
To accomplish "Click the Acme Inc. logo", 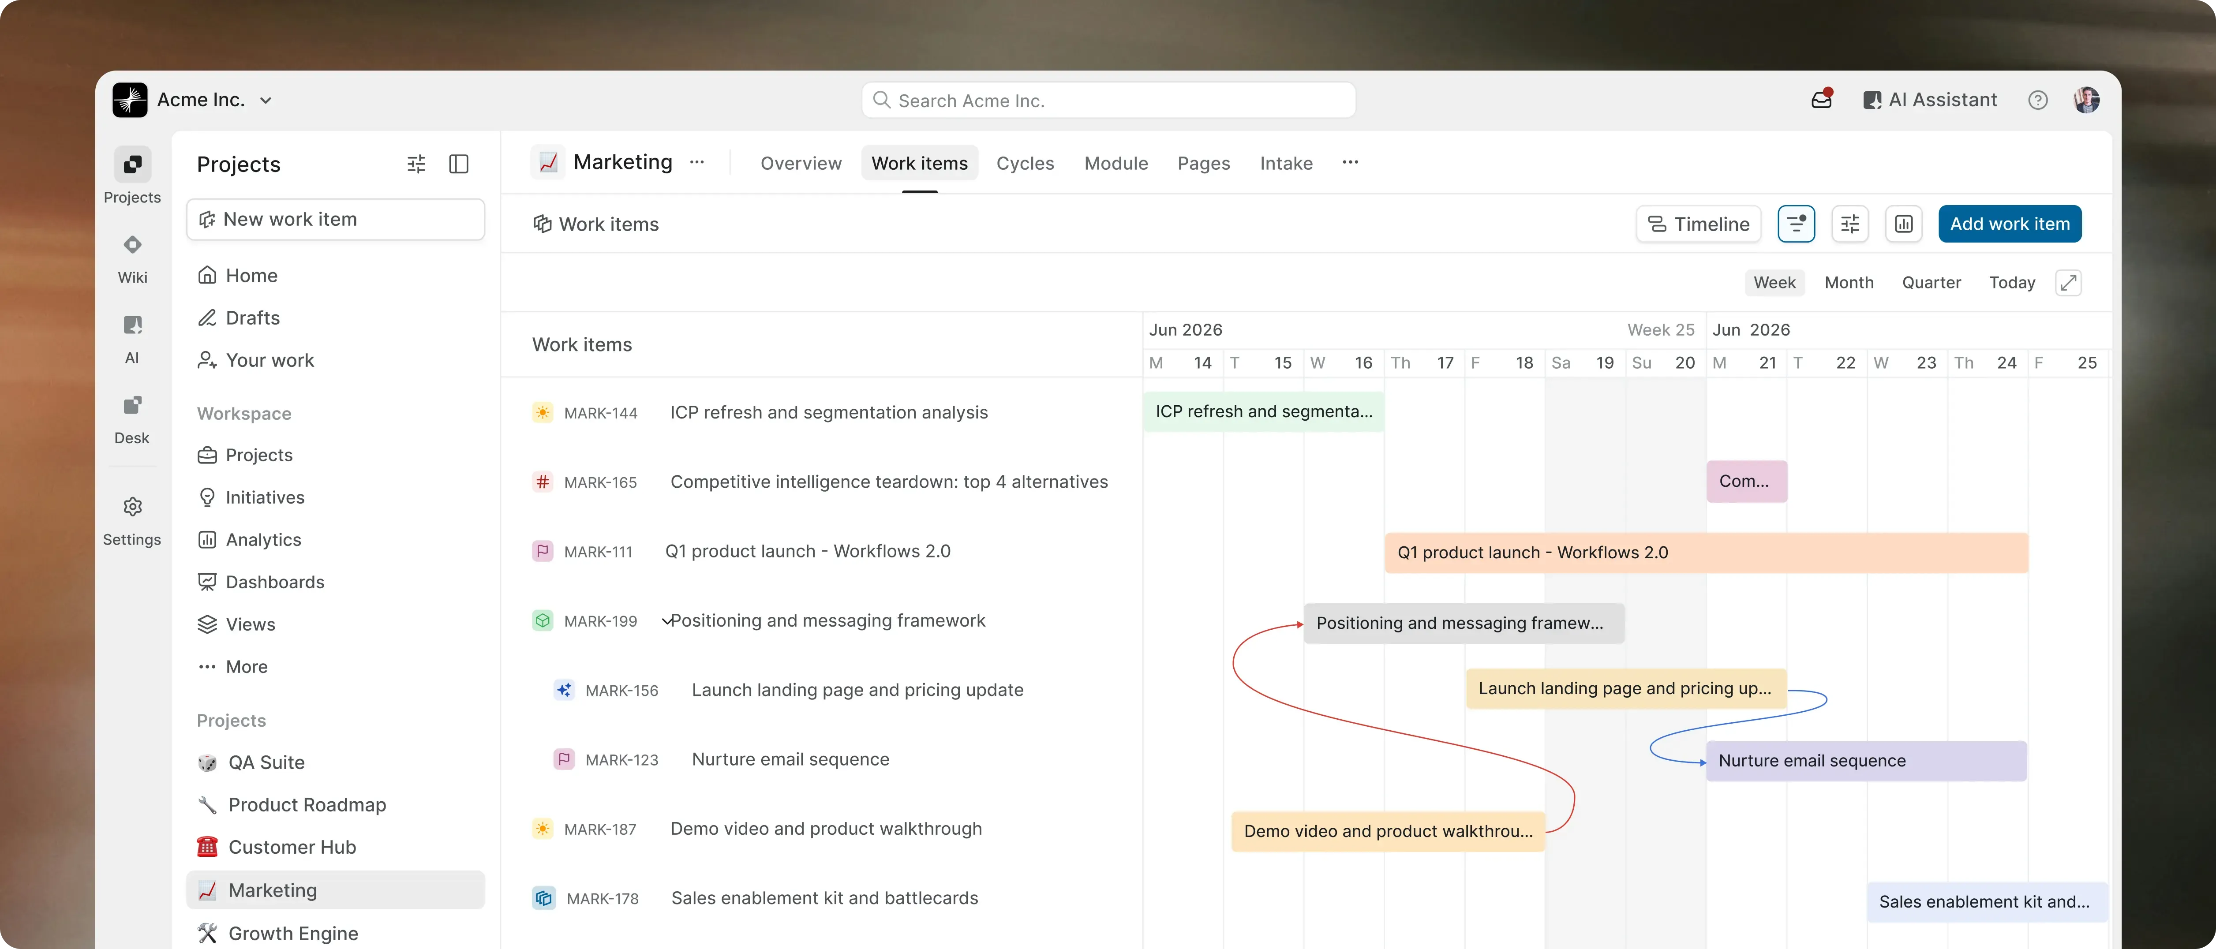I will point(130,100).
